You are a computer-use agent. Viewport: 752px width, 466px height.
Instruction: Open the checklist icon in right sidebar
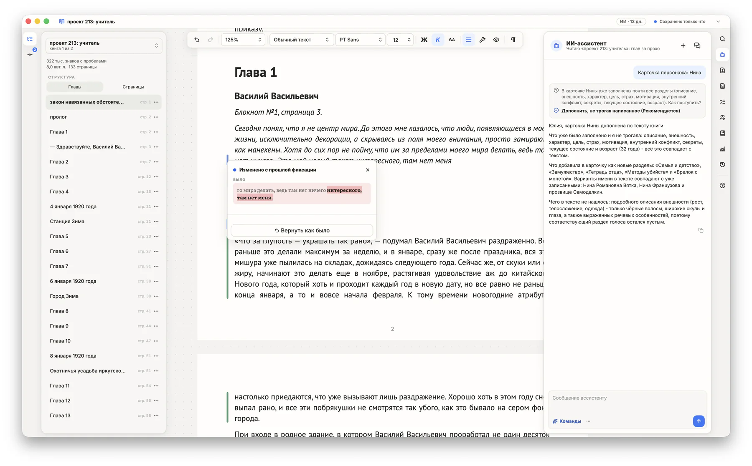[722, 102]
